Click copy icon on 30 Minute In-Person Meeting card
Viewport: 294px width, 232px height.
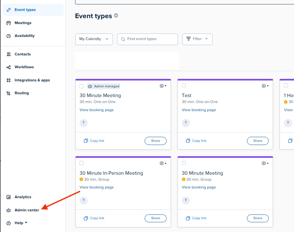coord(86,218)
